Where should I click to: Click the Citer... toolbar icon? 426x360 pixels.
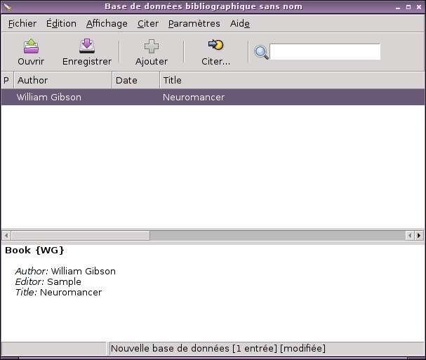pyautogui.click(x=215, y=46)
